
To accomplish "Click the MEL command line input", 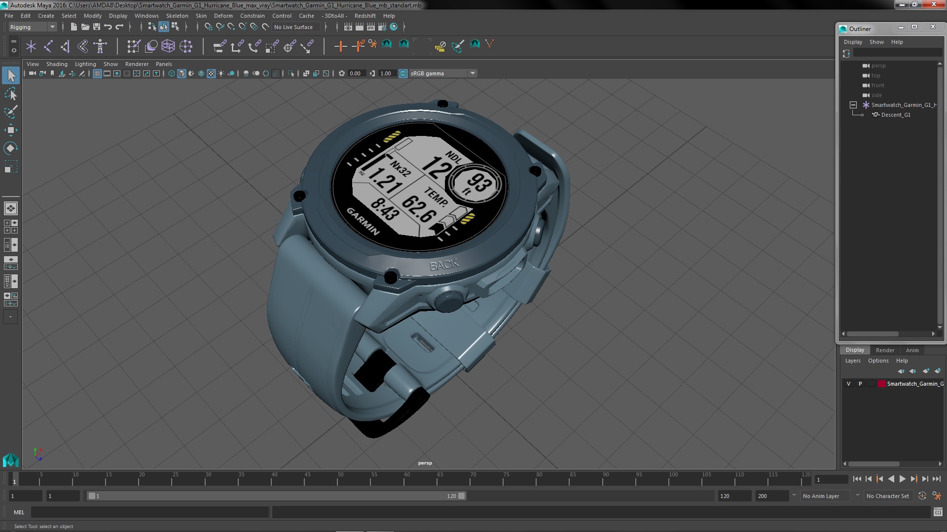I will click(x=150, y=512).
